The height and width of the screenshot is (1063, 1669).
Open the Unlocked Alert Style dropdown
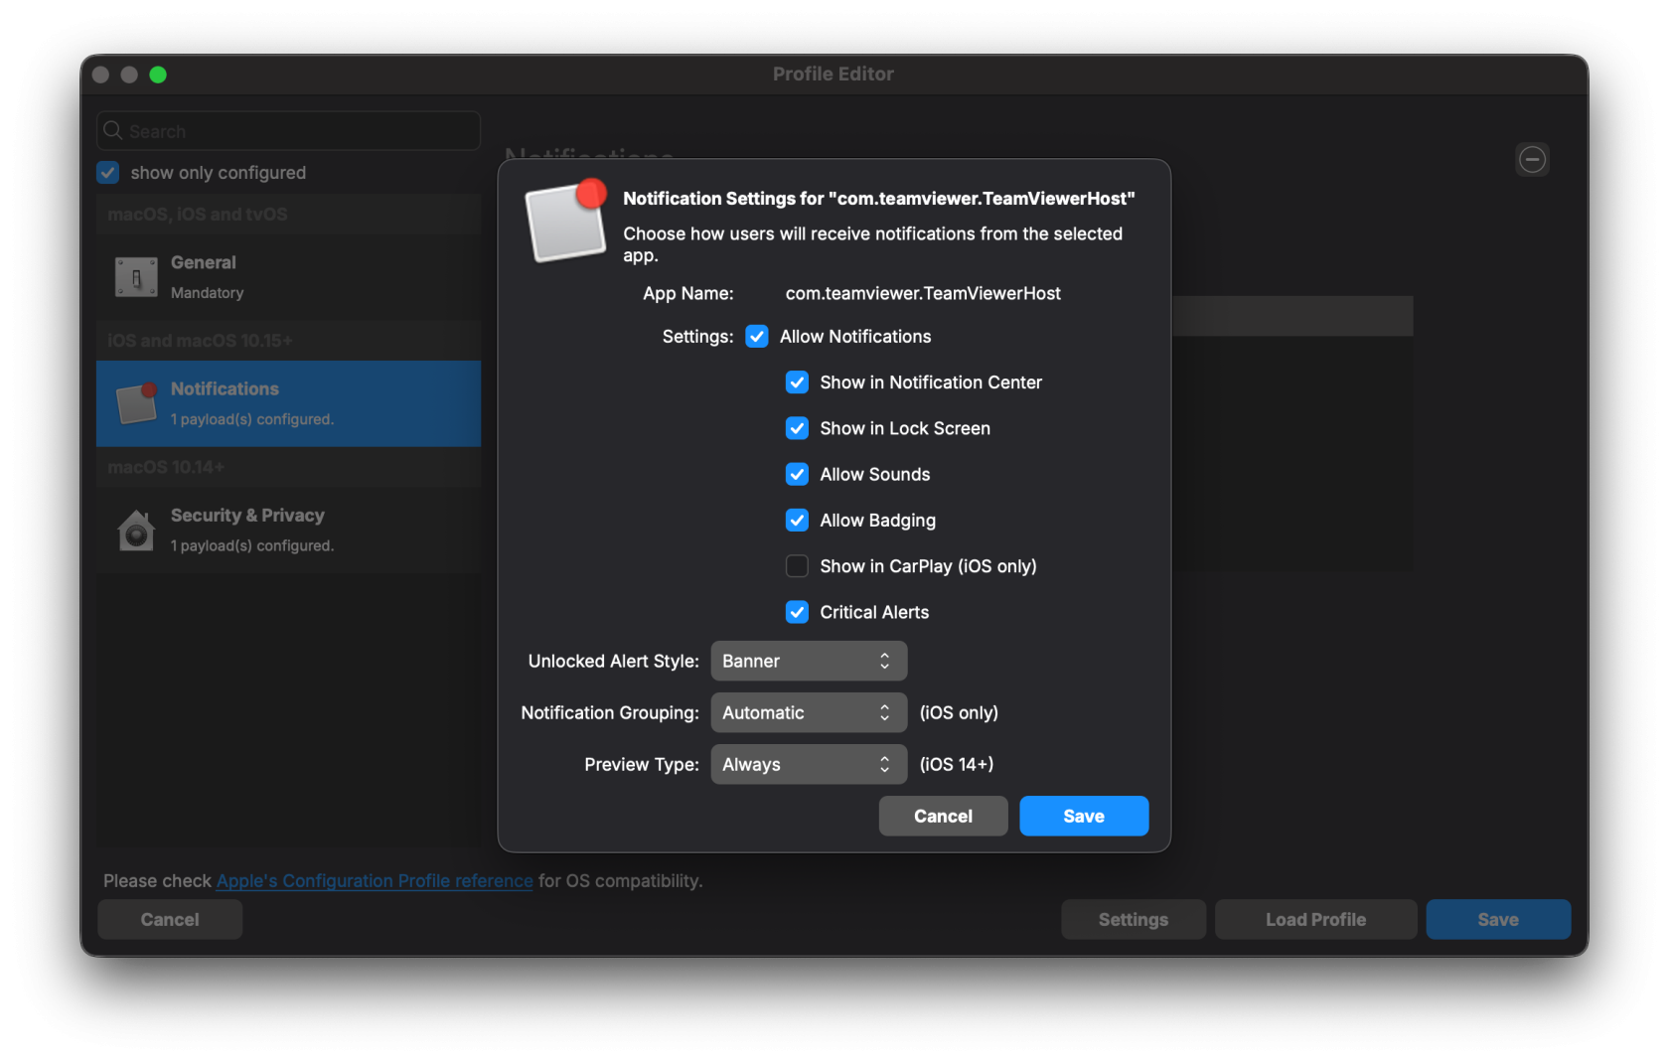[x=808, y=662]
